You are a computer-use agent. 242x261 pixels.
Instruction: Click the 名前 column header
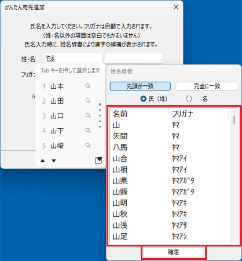tap(140, 114)
